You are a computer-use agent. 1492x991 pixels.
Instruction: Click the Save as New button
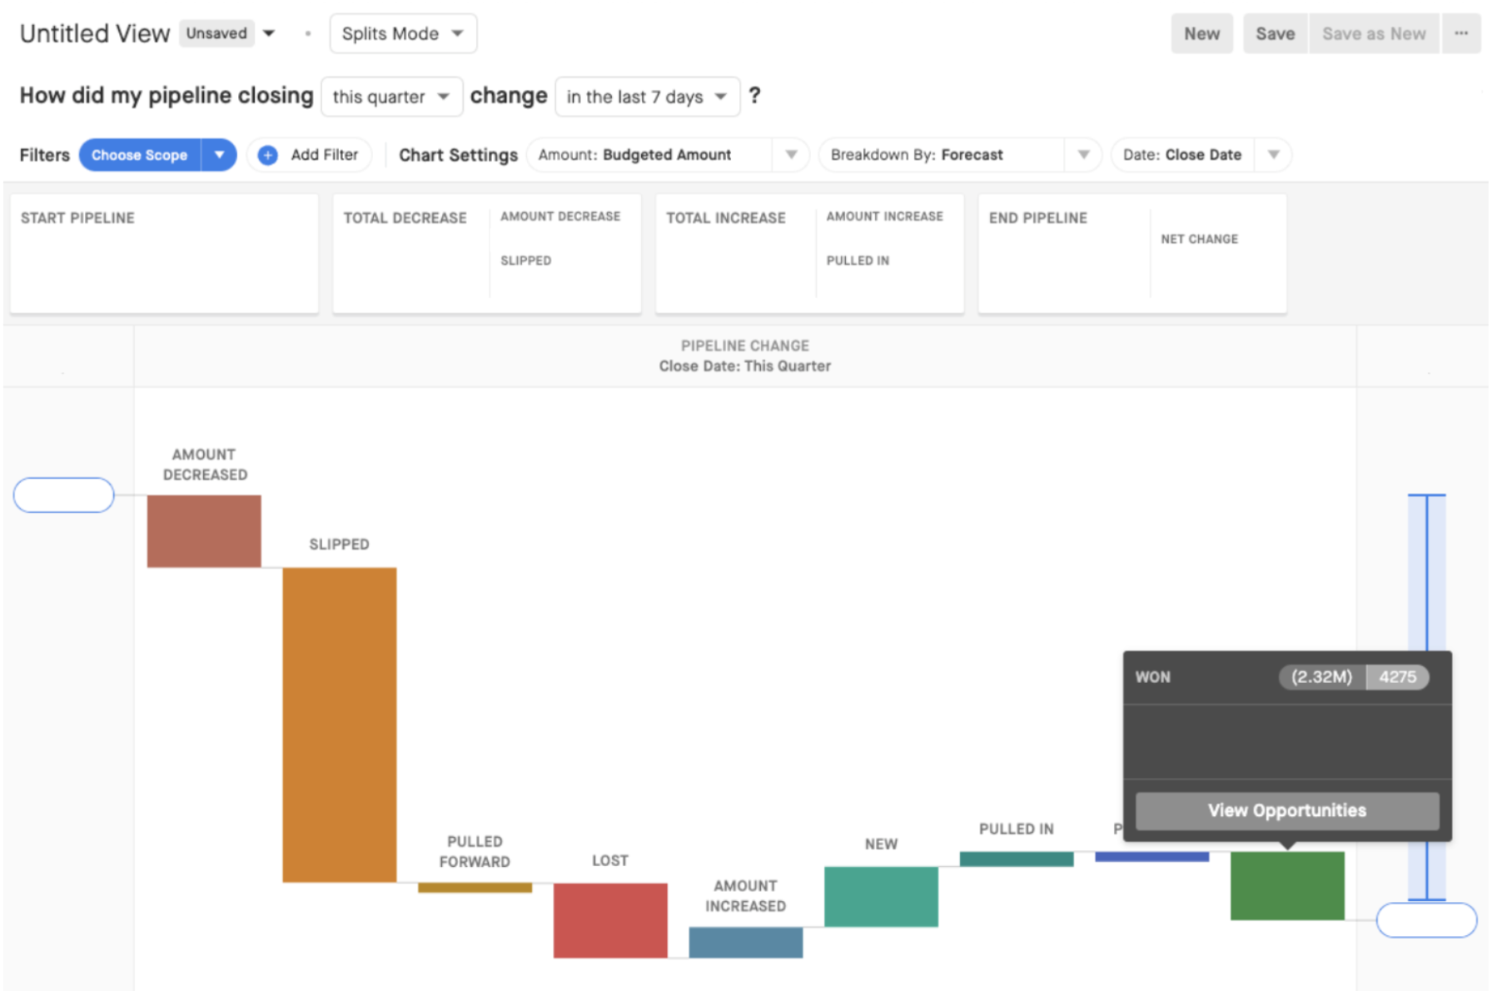(1374, 33)
